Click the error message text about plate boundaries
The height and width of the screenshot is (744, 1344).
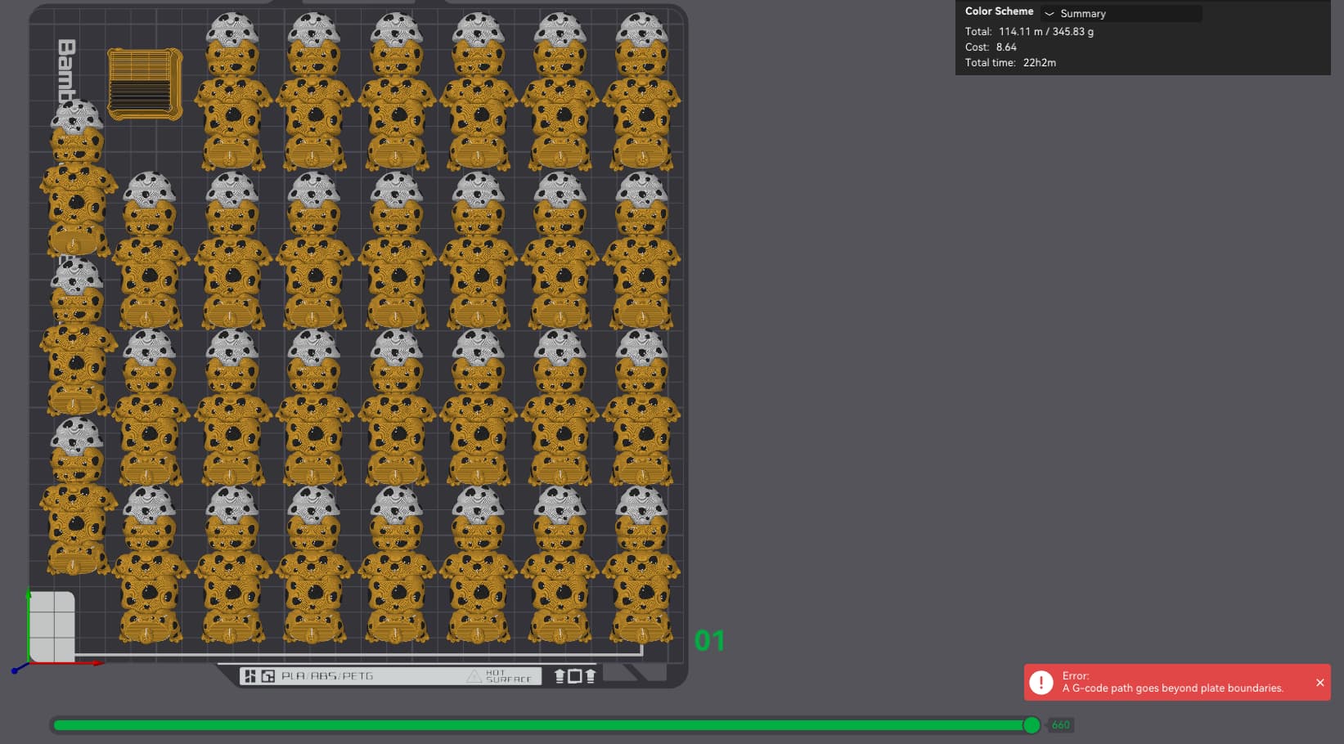tap(1172, 688)
